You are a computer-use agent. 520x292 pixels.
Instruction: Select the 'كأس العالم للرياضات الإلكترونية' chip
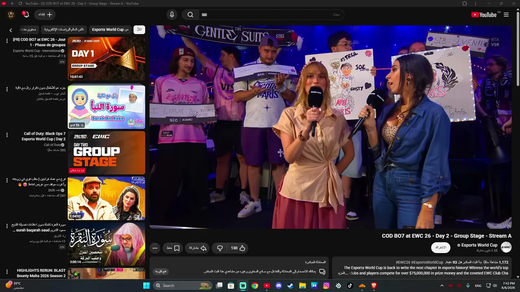[x=64, y=30]
